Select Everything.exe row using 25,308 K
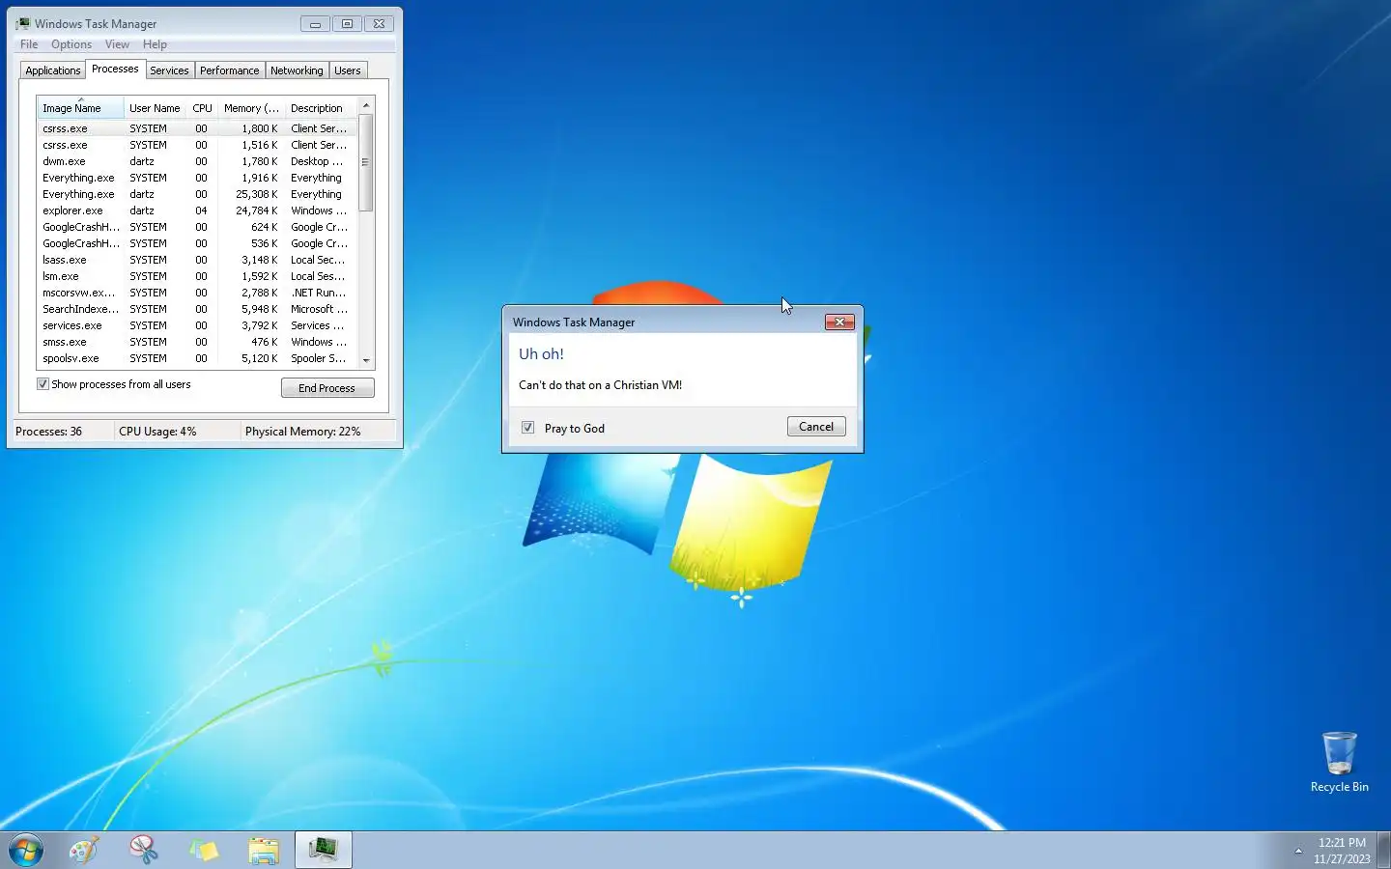 (x=197, y=194)
